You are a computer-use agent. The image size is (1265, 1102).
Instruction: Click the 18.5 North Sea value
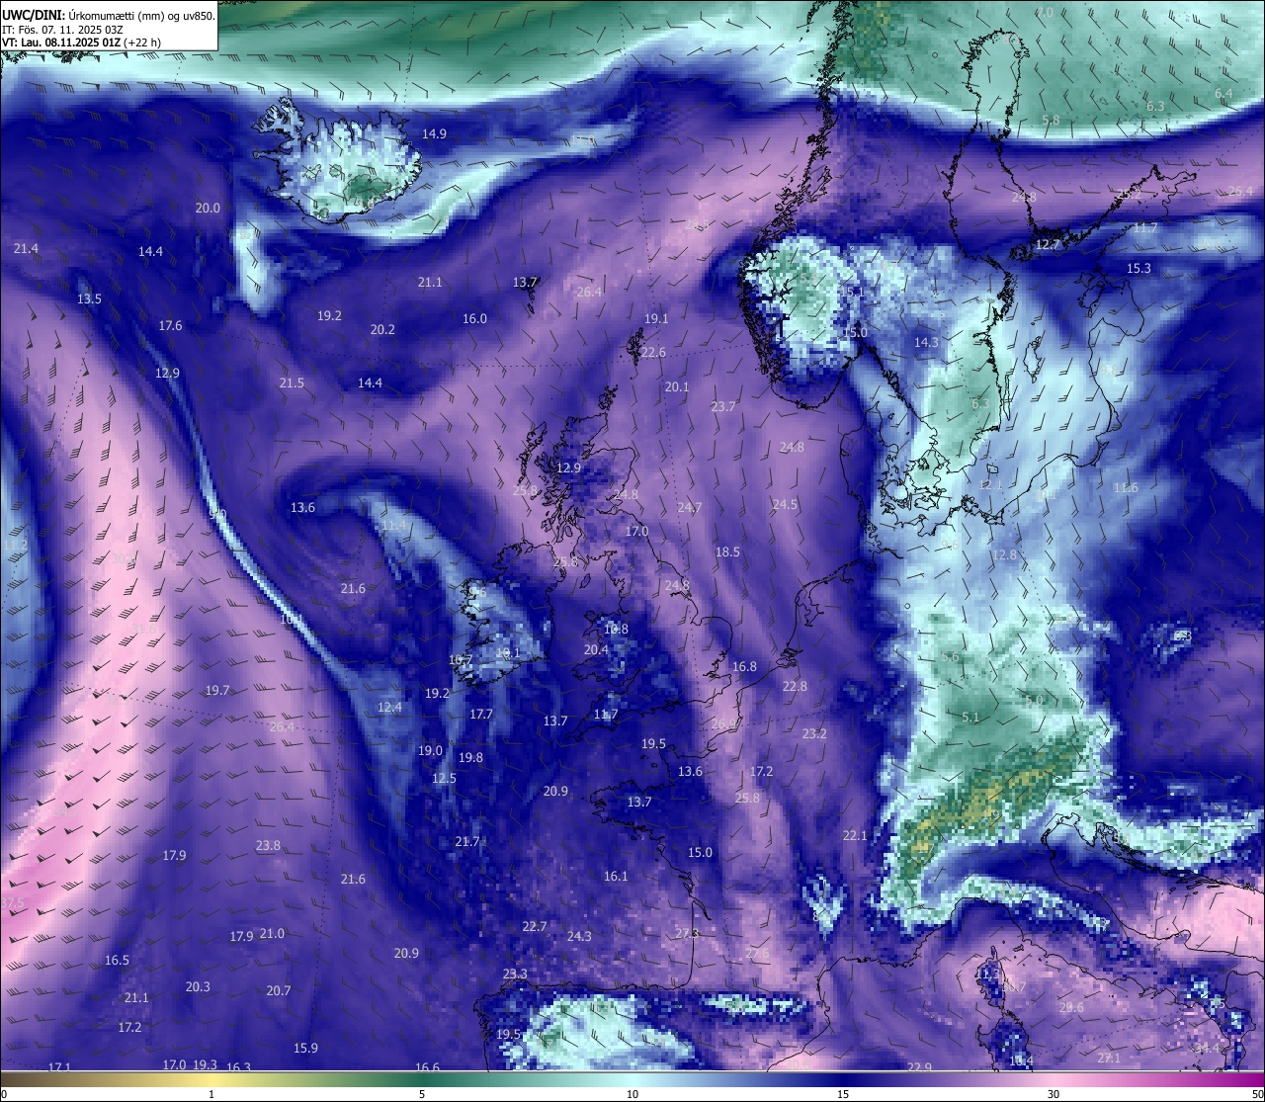(727, 551)
